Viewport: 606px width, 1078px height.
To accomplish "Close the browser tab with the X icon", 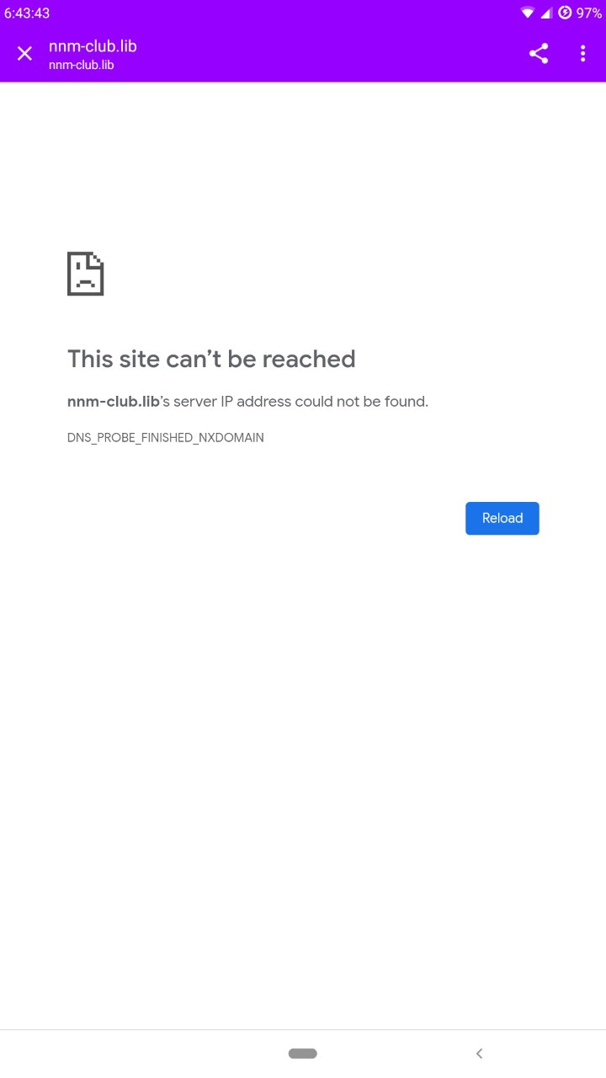I will tap(24, 54).
